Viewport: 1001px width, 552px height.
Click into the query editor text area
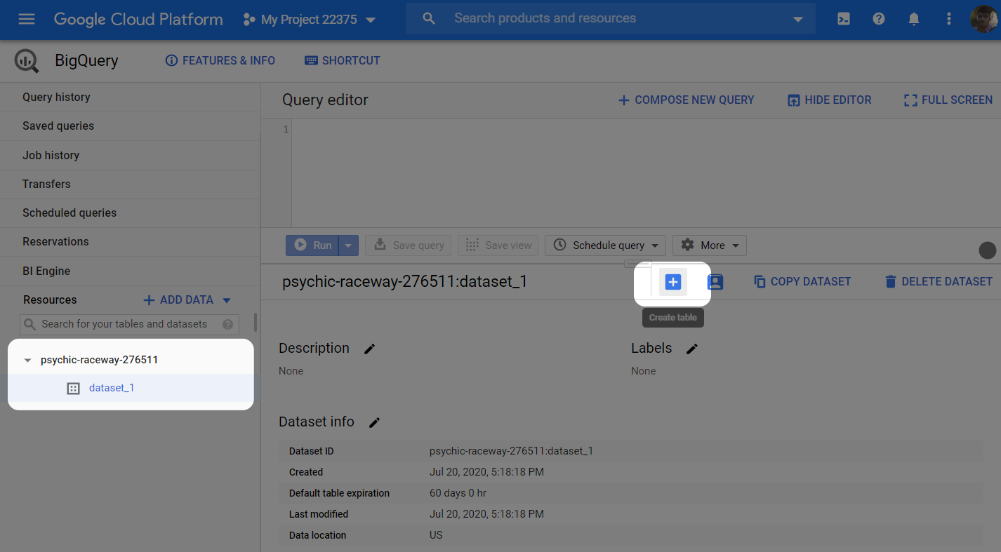tap(646, 174)
